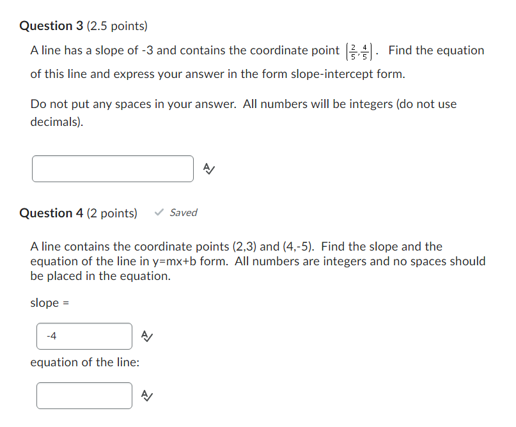The height and width of the screenshot is (427, 516).
Task: Select the -4 value in the slope field
Action: point(51,336)
